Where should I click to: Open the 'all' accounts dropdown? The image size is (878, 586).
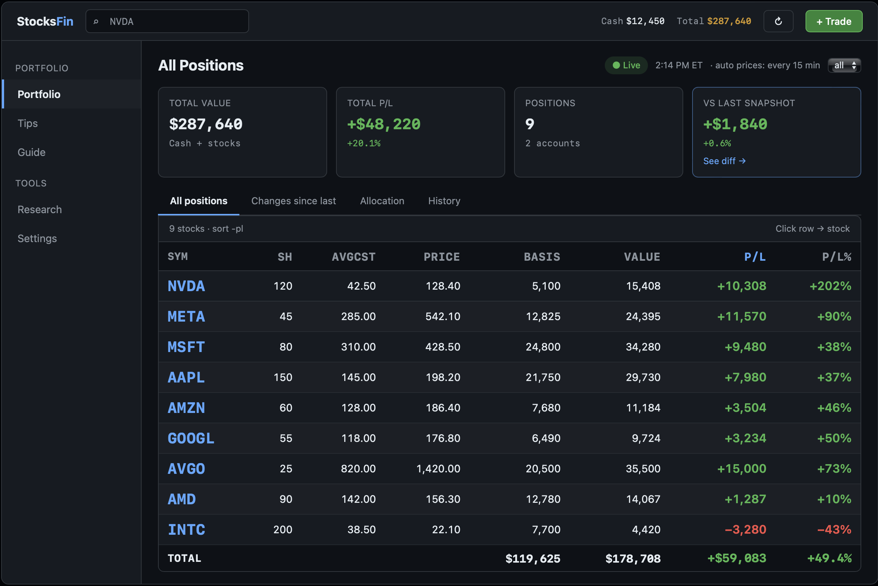click(844, 65)
